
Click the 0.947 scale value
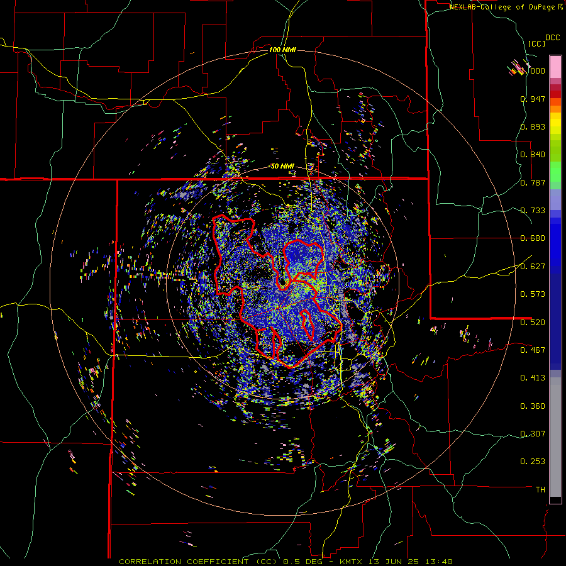[533, 99]
